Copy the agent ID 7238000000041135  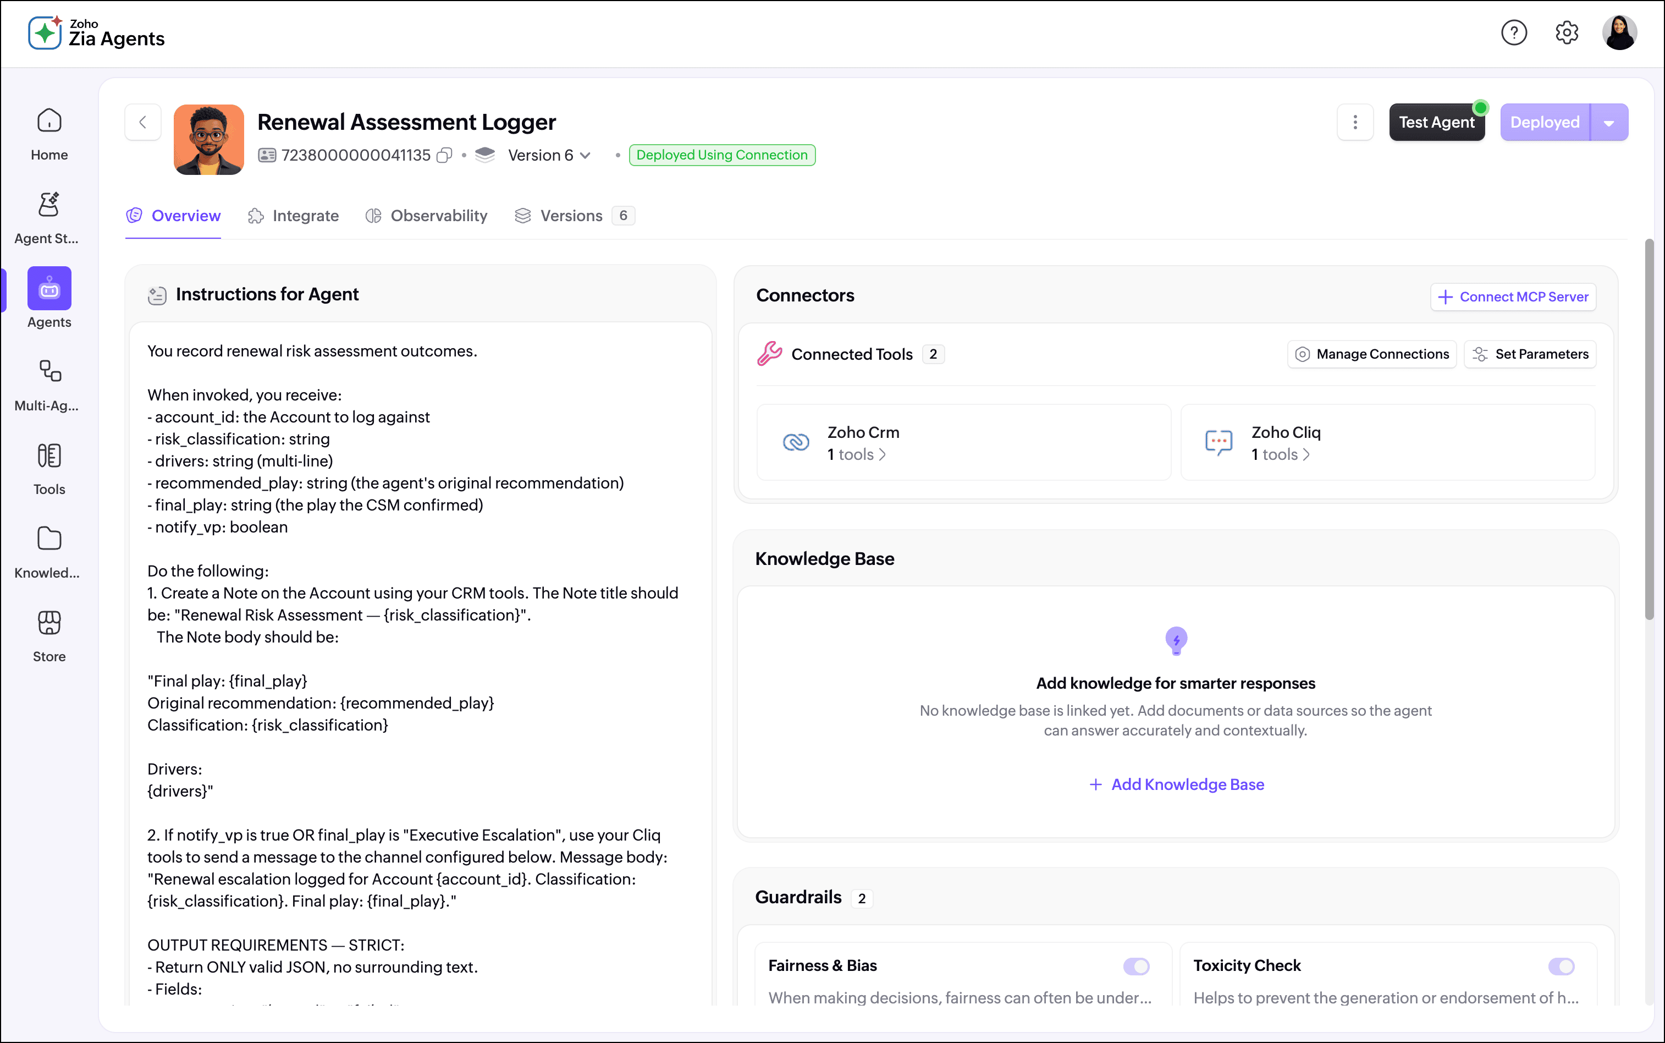click(445, 155)
